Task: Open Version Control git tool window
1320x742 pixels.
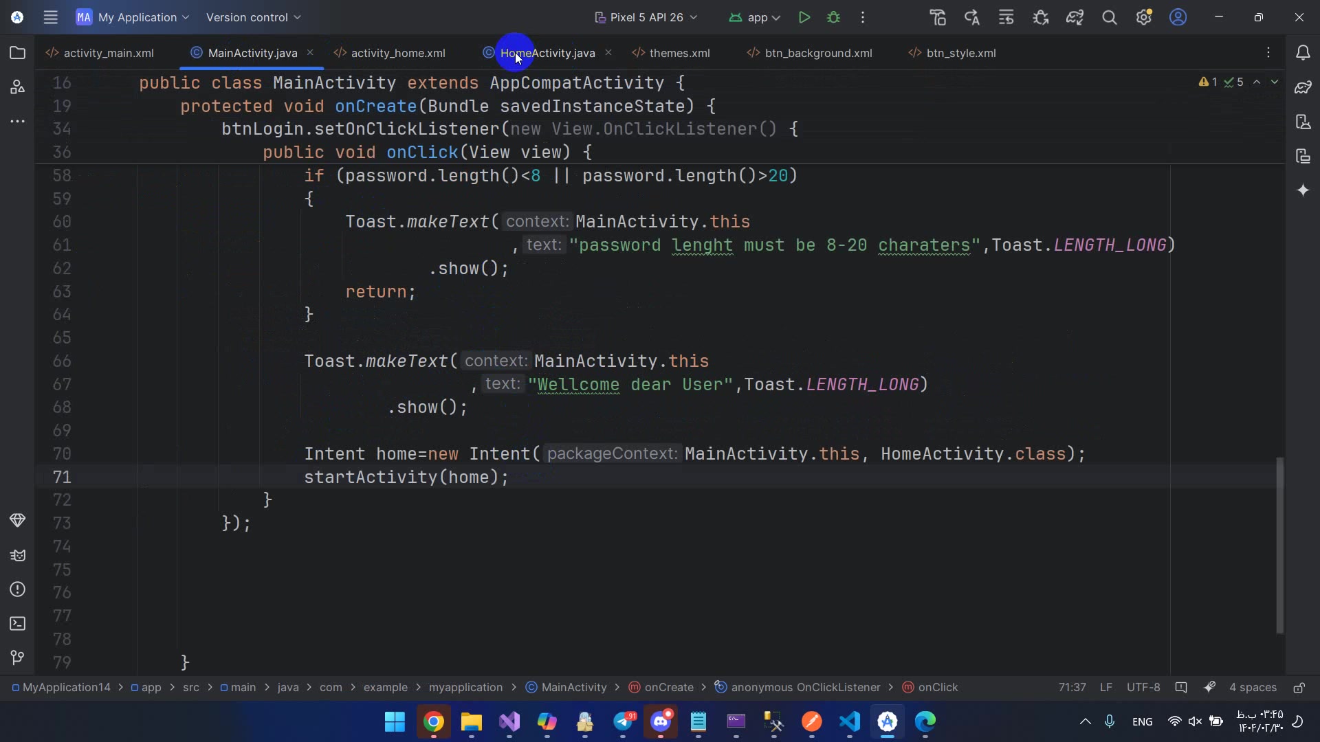Action: point(18,658)
